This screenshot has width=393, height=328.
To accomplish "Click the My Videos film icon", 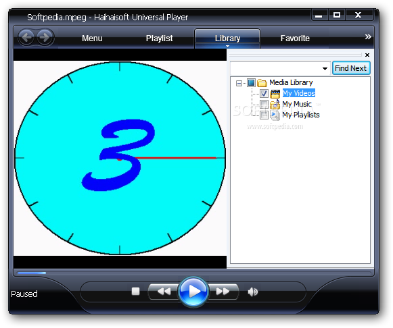I will tap(275, 94).
